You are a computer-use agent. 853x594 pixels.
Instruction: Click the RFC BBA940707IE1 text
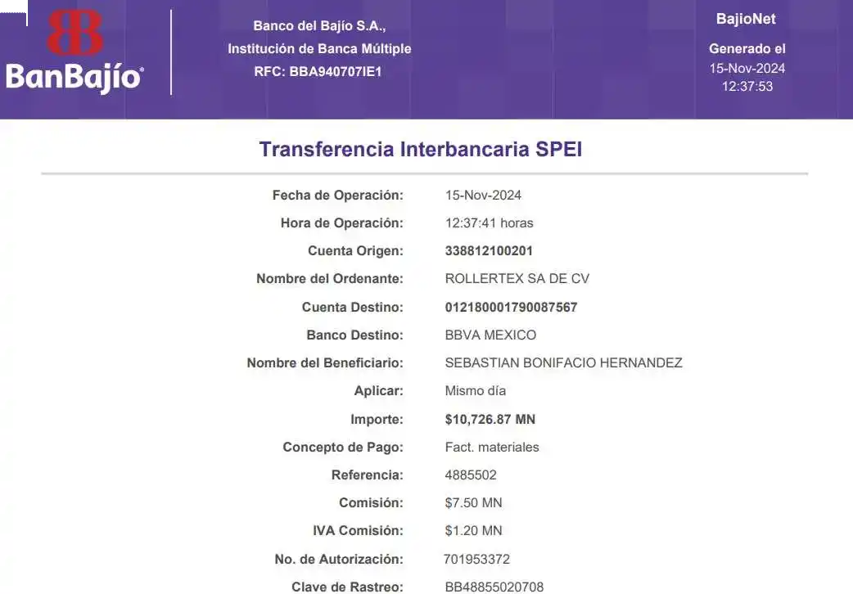pos(318,72)
